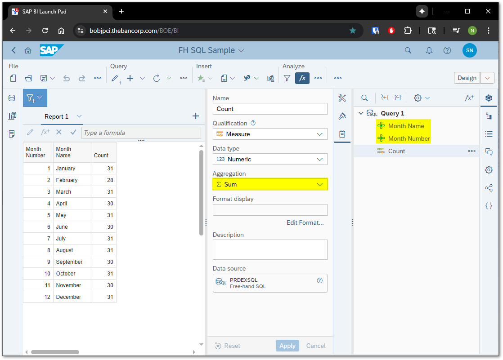Open the Aggregation Sum dropdown
Image resolution: width=503 pixels, height=360 pixels.
(270, 184)
